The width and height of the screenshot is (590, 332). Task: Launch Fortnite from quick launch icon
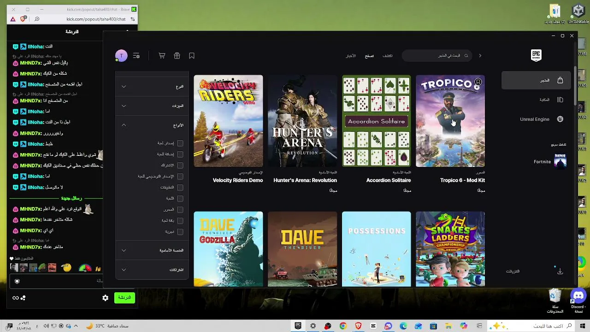(x=560, y=161)
